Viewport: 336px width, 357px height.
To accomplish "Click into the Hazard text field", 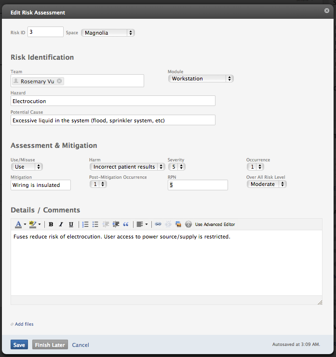I will (x=113, y=101).
